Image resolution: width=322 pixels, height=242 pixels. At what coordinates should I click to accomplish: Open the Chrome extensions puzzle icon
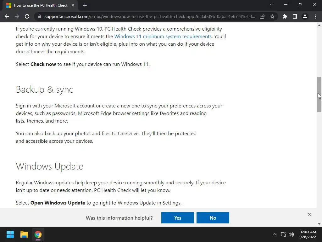pyautogui.click(x=285, y=16)
